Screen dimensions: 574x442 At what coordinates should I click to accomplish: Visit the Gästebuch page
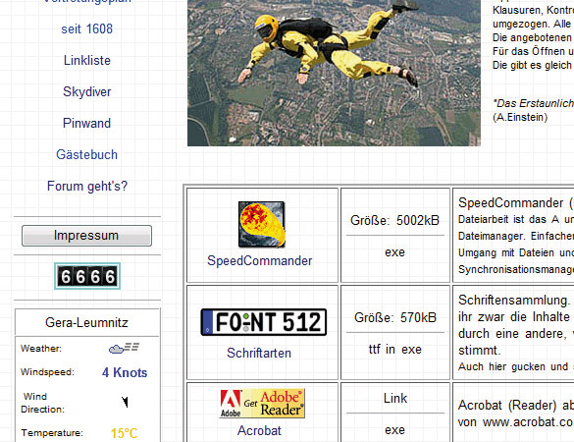click(x=86, y=154)
